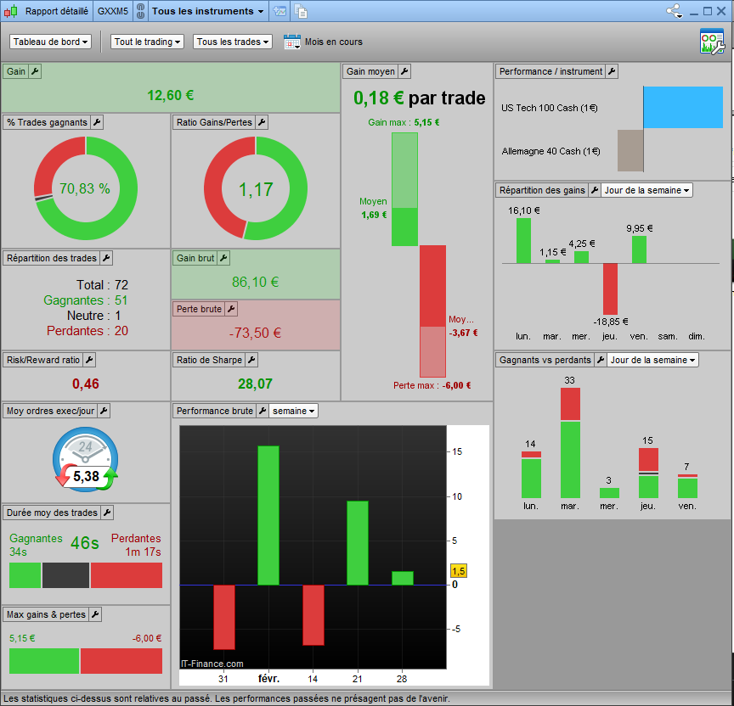Image resolution: width=734 pixels, height=706 pixels.
Task: Click the wrench next to Performance / instrument
Action: click(x=612, y=71)
